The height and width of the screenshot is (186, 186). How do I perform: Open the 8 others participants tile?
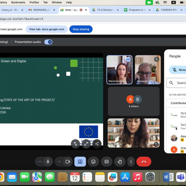[134, 101]
